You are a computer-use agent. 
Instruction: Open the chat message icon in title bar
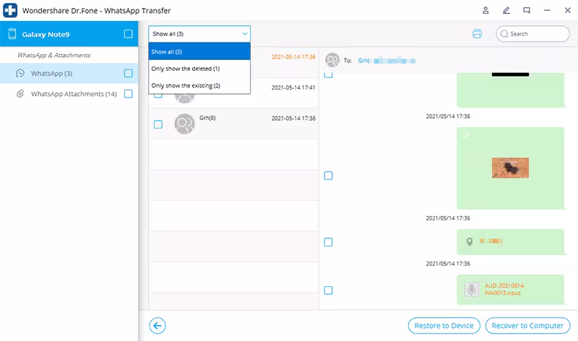(x=527, y=10)
